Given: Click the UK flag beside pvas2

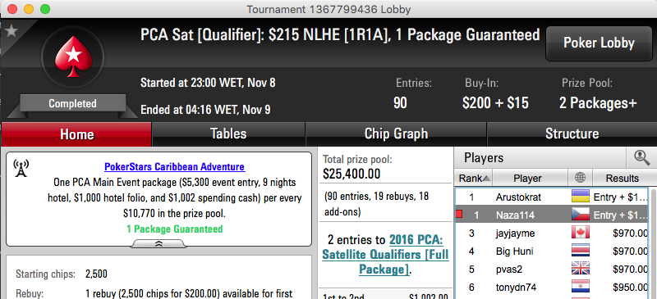Looking at the screenshot, I should click(x=581, y=269).
